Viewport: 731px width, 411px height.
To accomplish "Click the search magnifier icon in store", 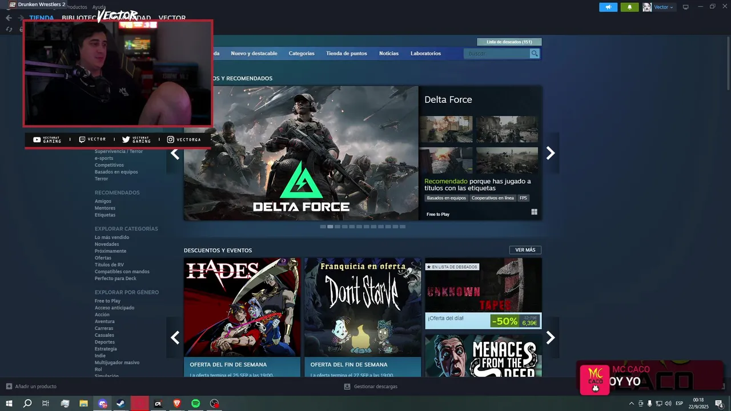I will [x=535, y=53].
